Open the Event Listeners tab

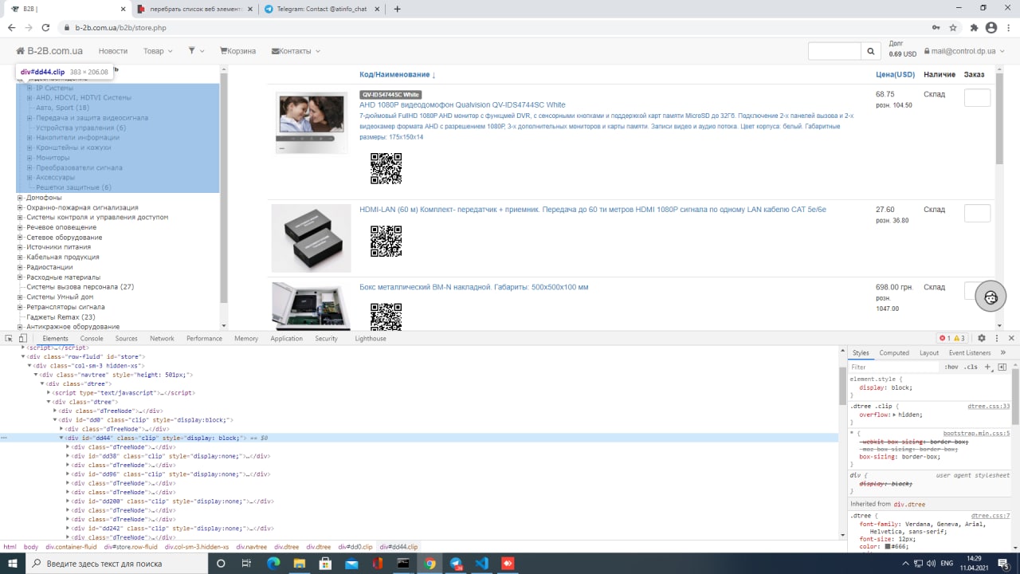tap(970, 352)
